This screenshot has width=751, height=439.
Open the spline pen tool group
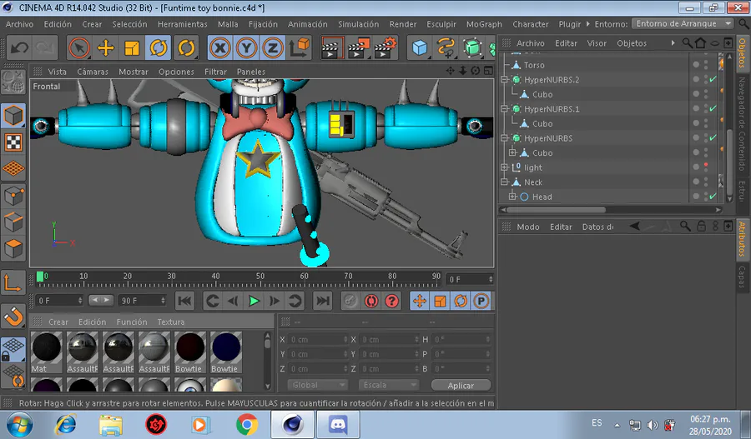point(446,47)
